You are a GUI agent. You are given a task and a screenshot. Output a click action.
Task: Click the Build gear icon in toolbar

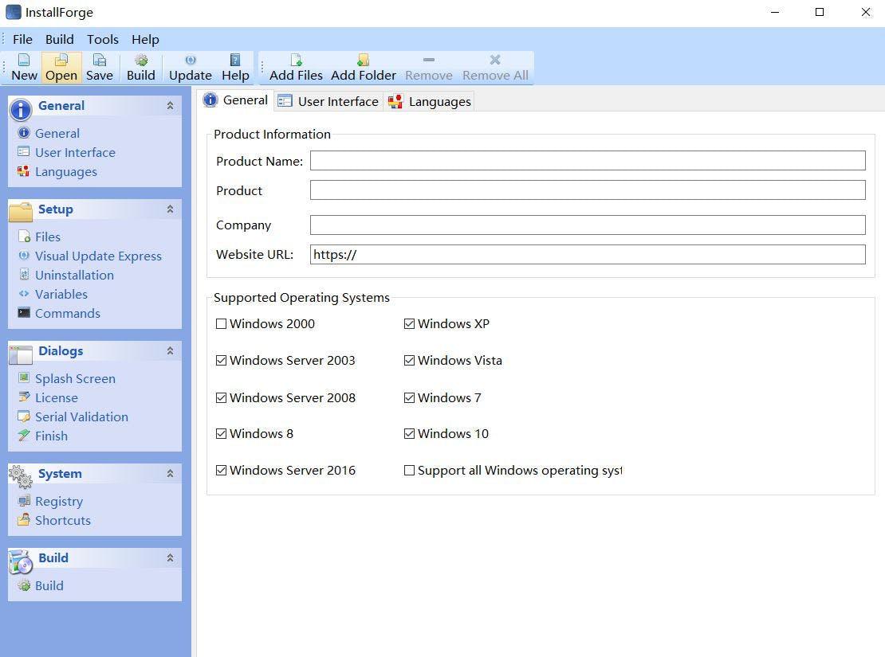(x=140, y=68)
